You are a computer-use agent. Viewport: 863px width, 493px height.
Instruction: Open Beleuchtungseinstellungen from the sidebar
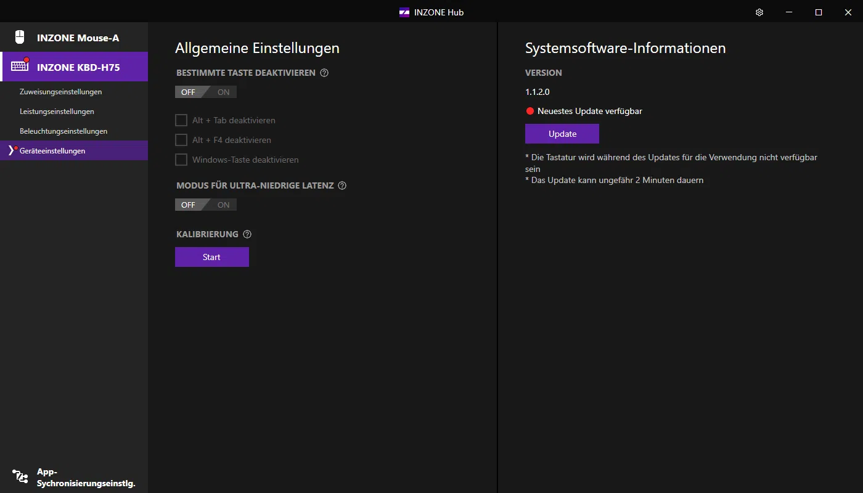click(x=63, y=131)
